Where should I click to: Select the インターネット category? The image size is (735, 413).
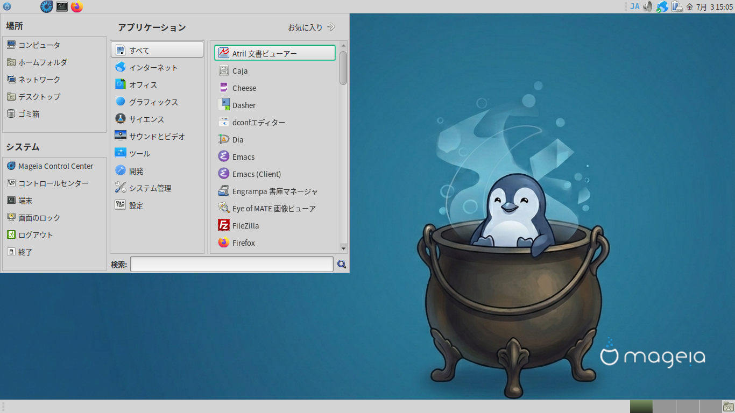(x=157, y=67)
